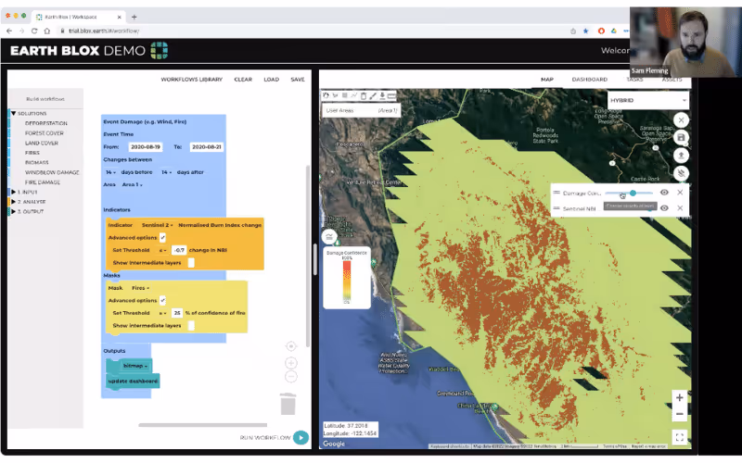The height and width of the screenshot is (463, 742).
Task: Reload the browser page
Action: (34, 31)
